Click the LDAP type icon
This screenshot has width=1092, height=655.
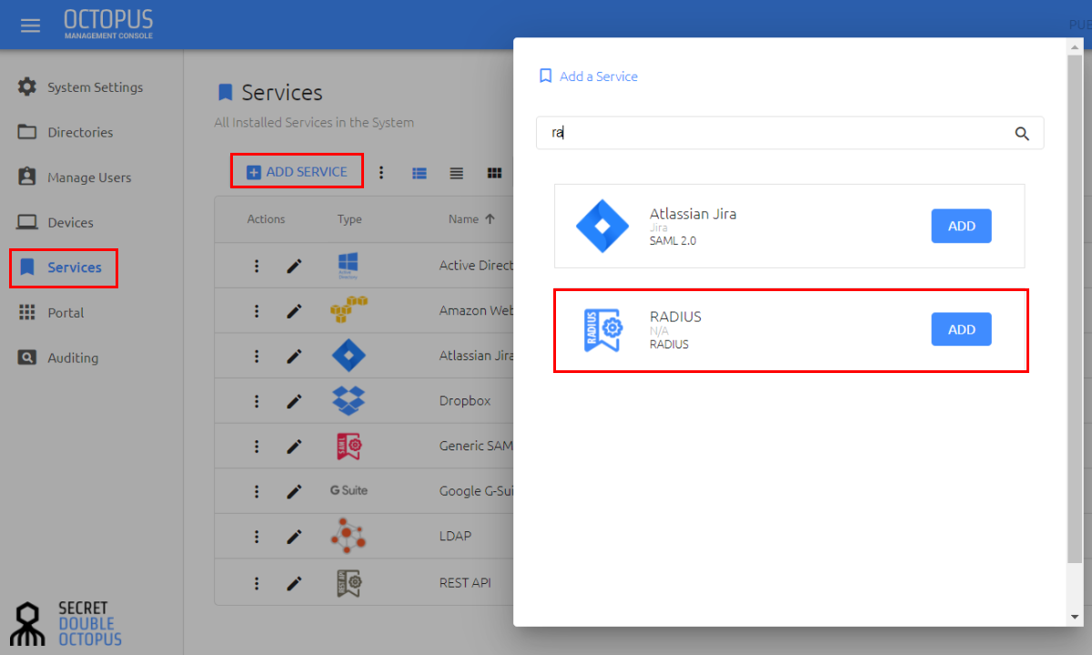[349, 536]
